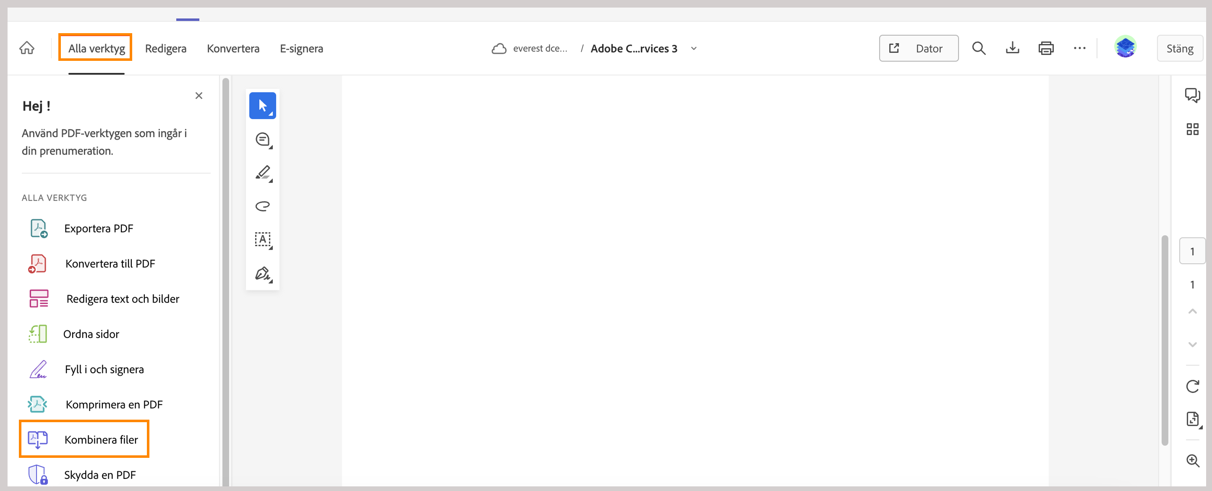Click the Redigera text och bilder icon

pos(39,299)
